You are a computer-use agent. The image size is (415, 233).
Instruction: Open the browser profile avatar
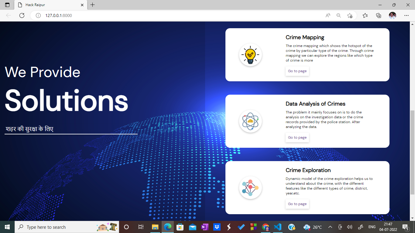pos(393,15)
